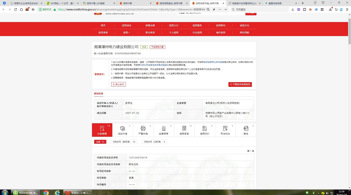Open 城市信用 in the navigation bar
The width and height of the screenshot is (351, 195).
click(221, 32)
